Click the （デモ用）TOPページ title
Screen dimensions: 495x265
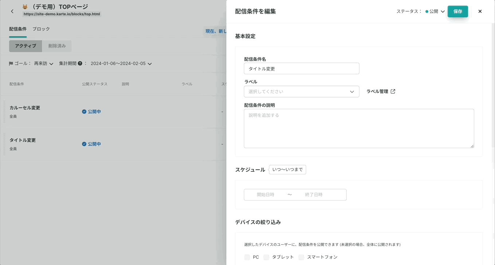pyautogui.click(x=59, y=7)
